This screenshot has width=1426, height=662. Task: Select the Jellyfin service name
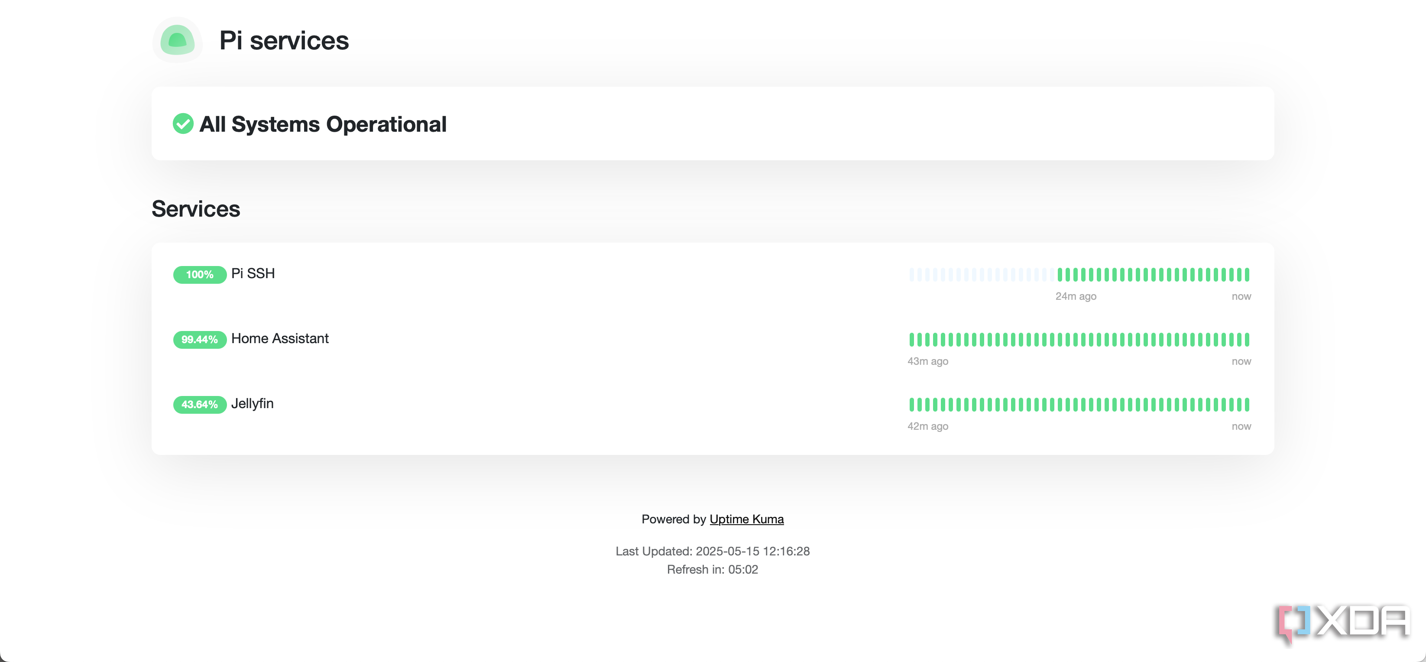point(253,403)
